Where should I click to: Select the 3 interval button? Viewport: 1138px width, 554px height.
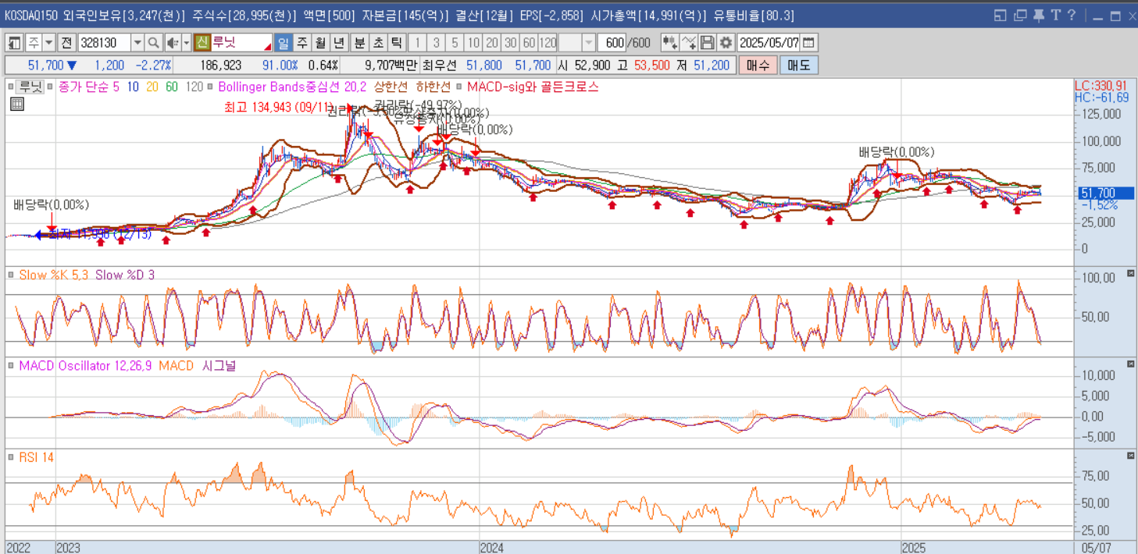436,43
